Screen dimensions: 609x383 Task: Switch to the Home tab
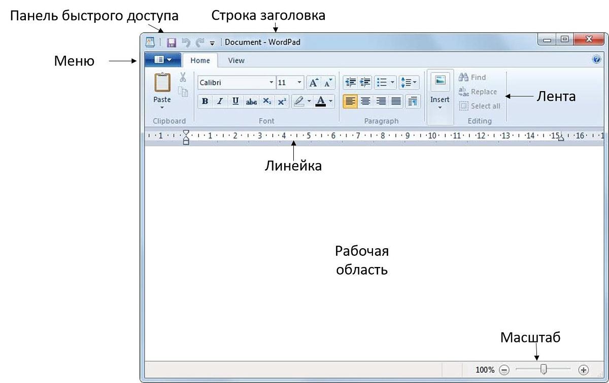coord(200,60)
